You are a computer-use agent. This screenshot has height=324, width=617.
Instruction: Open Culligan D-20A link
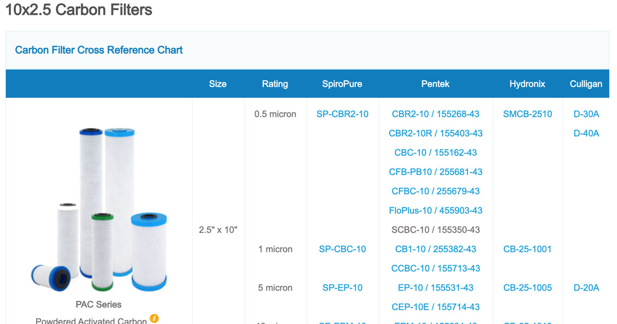coord(586,287)
